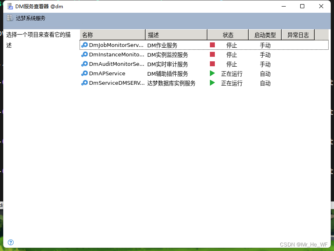Select the DmAuditMonitorSe... service name
Image resolution: width=334 pixels, height=251 pixels.
click(x=117, y=64)
